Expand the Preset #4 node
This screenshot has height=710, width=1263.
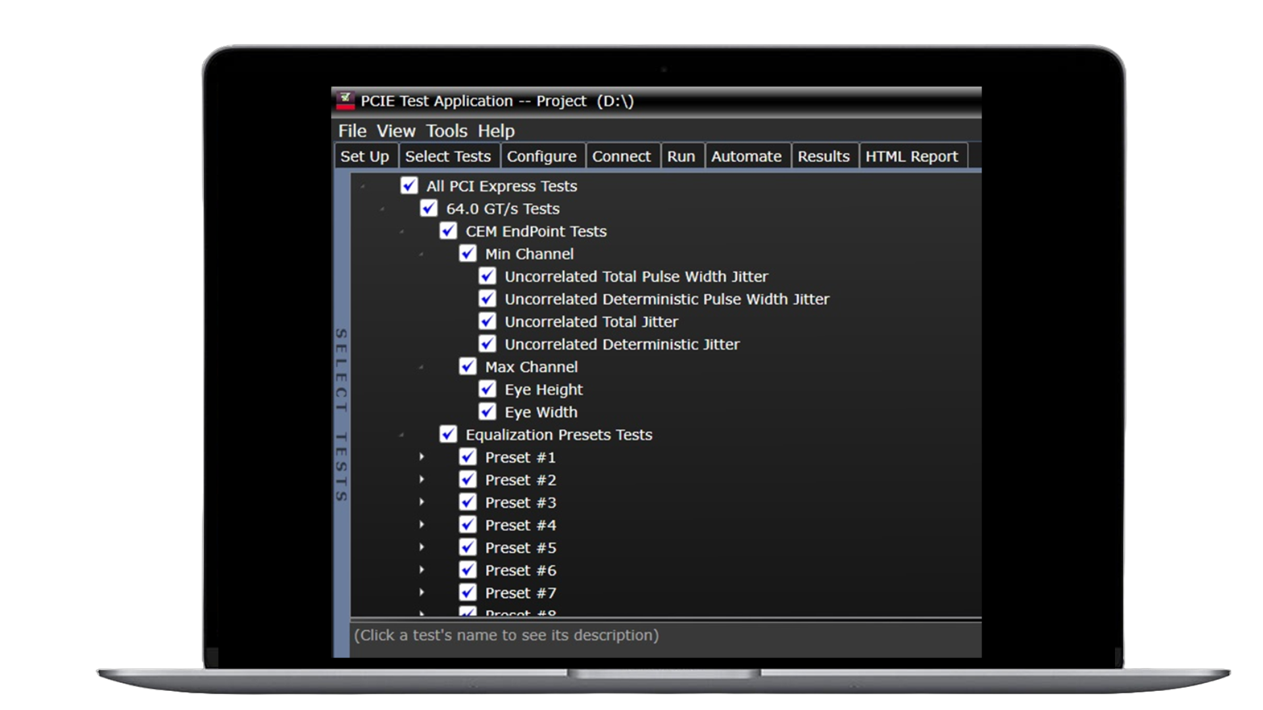[x=422, y=525]
